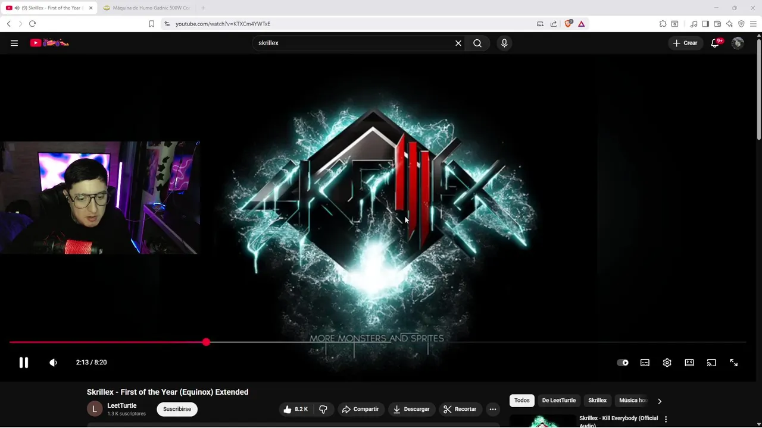
Task: Open options for Kill Everybody suggested video
Action: coord(666,419)
